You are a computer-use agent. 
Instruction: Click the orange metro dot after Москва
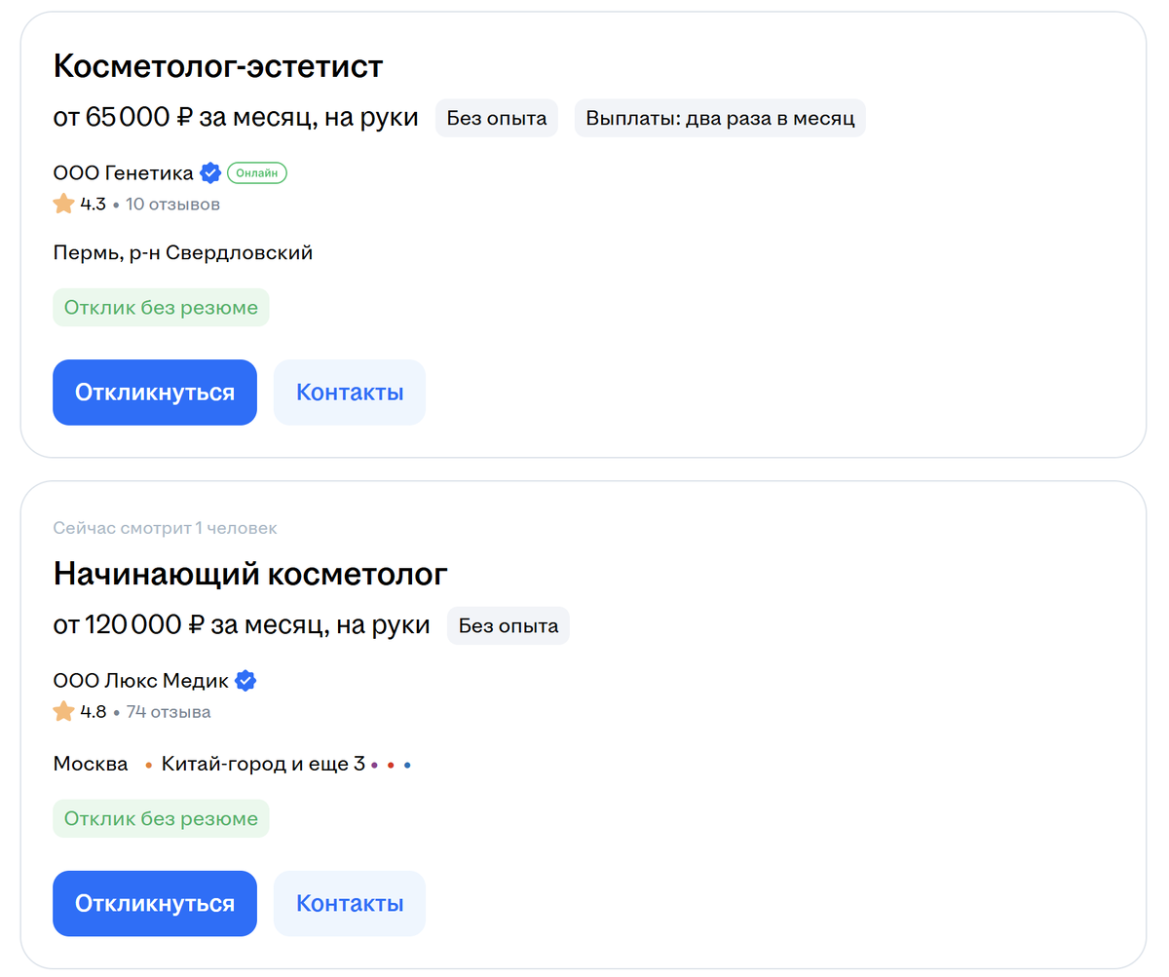[148, 764]
